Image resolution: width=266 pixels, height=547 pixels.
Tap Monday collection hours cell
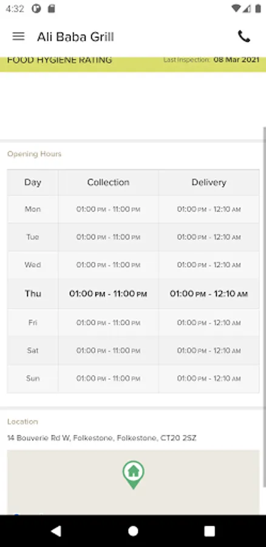click(x=109, y=209)
